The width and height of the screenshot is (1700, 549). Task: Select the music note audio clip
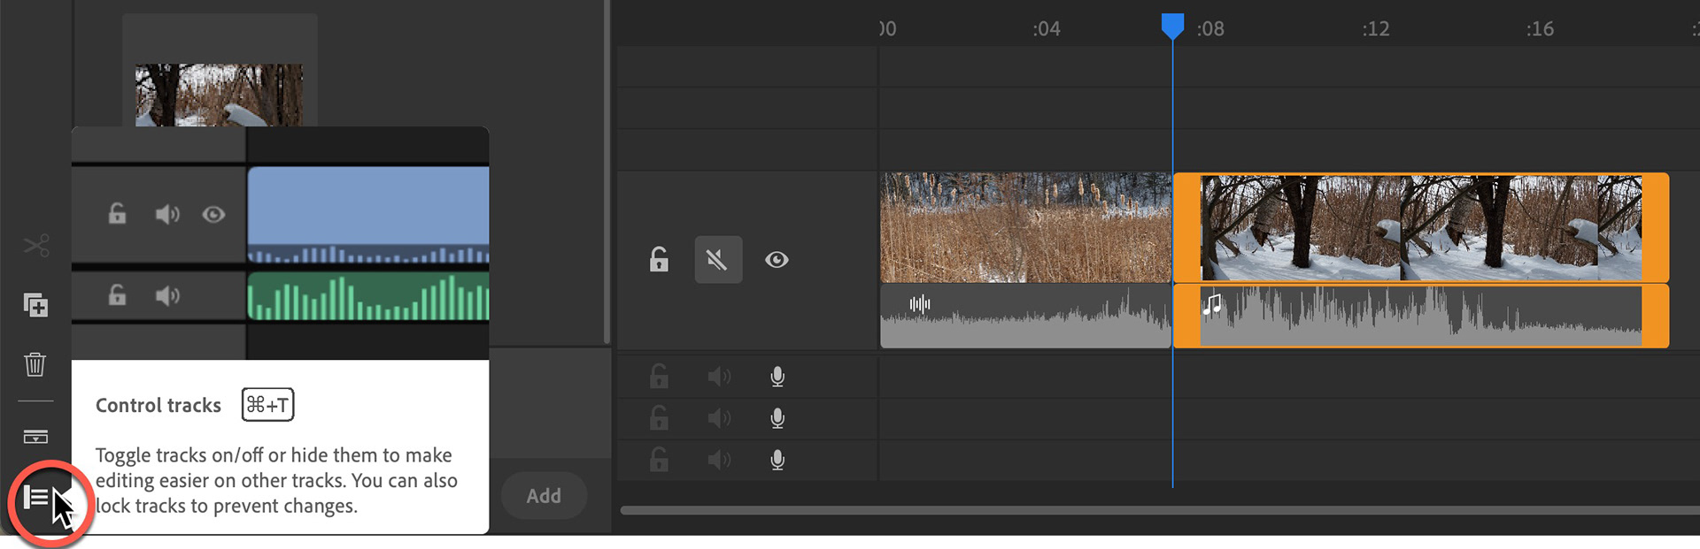click(1421, 316)
